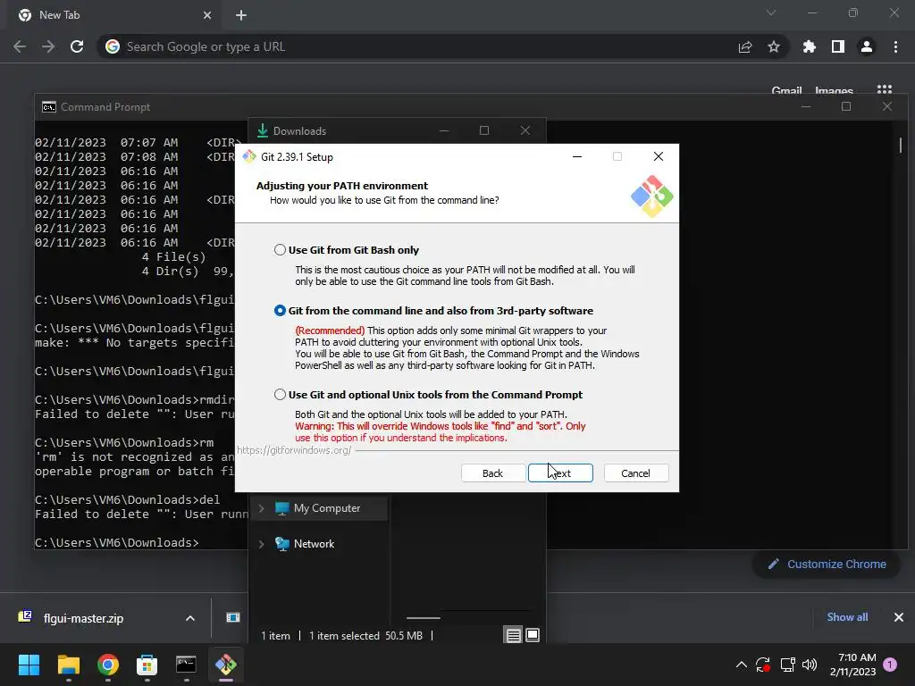915x686 pixels.
Task: Click the Command Prompt title bar icon
Action: pos(49,107)
